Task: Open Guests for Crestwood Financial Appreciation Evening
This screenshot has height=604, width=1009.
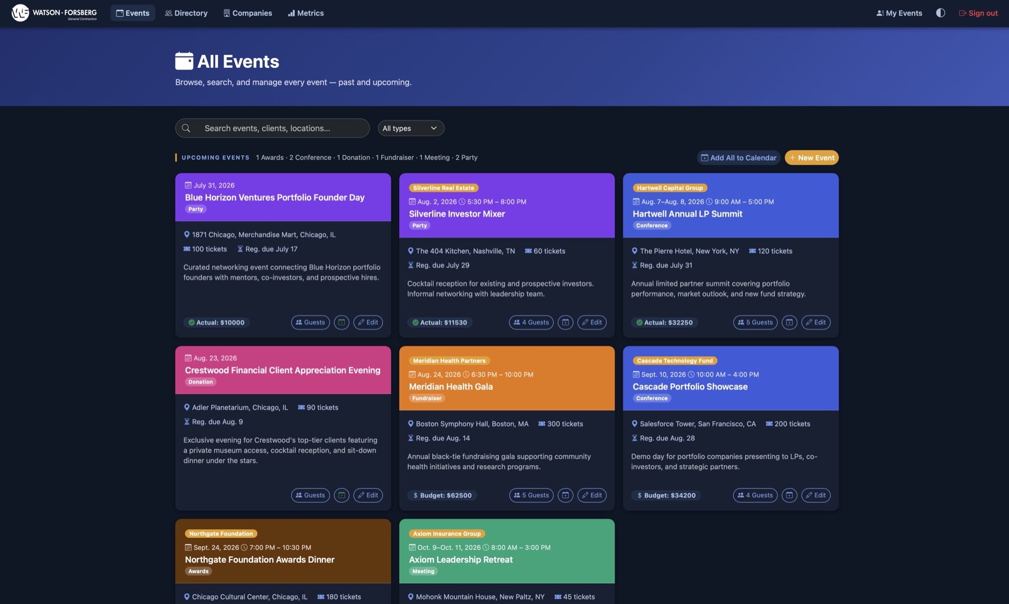Action: 310,495
